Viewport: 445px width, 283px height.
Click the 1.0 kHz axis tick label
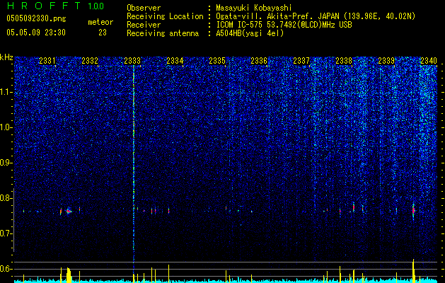(6, 127)
